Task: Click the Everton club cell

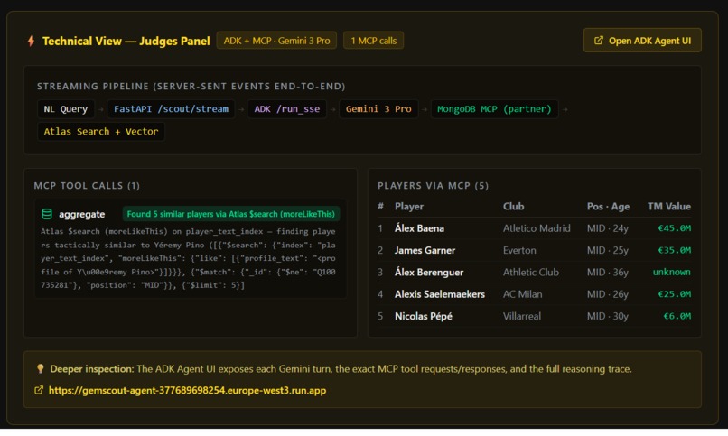Action: click(x=519, y=250)
